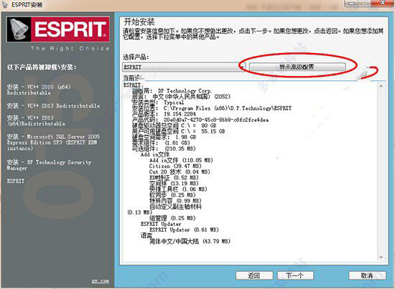The width and height of the screenshot is (395, 289).
Task: Click the 组管理 (0.25 MB) line
Action: 172,218
